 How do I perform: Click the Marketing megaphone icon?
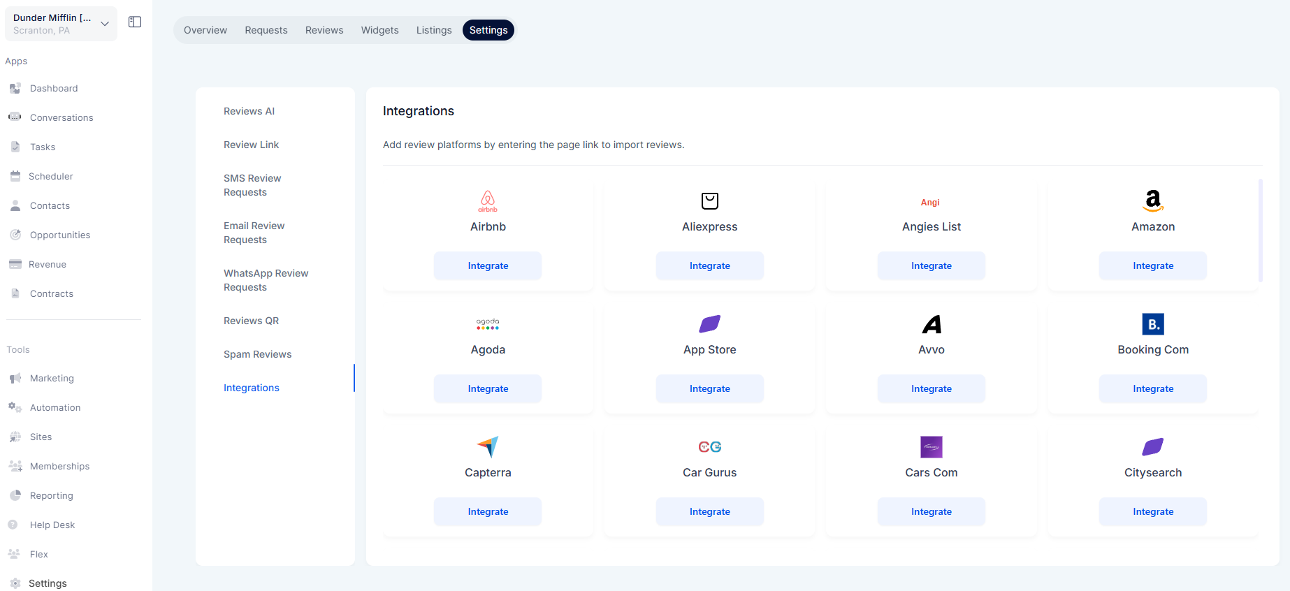pos(15,379)
